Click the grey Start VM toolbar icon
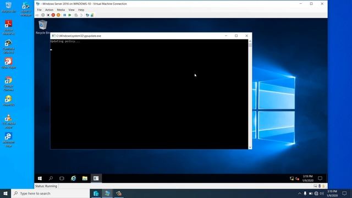 (43, 15)
